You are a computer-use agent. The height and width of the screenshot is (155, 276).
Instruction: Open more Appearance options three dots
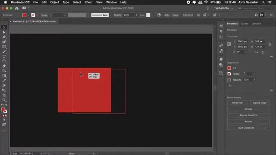click(272, 90)
